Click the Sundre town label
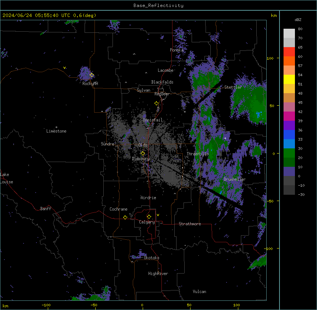Viewport: 317px width, 310px height. click(x=107, y=144)
